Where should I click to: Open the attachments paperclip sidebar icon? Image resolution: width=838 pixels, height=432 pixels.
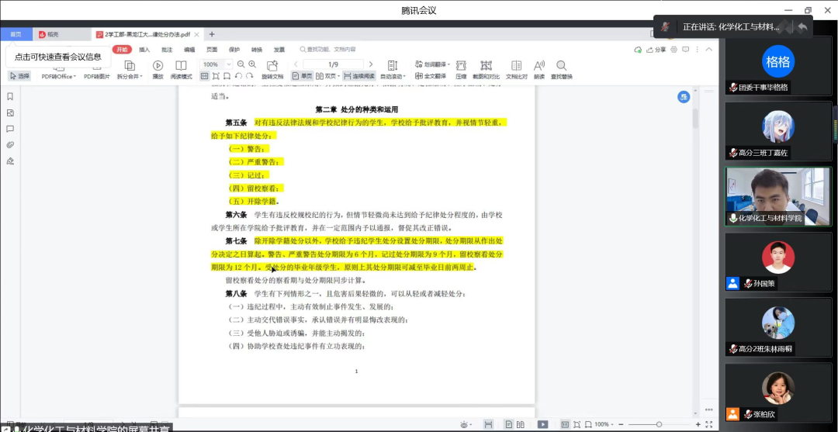(x=10, y=145)
